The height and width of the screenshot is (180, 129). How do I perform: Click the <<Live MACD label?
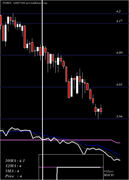click(x=109, y=173)
